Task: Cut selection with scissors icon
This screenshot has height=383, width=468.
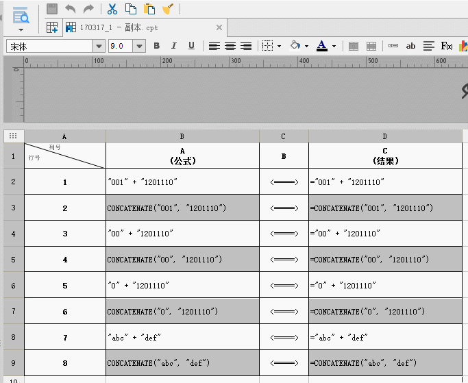Action: [x=112, y=9]
